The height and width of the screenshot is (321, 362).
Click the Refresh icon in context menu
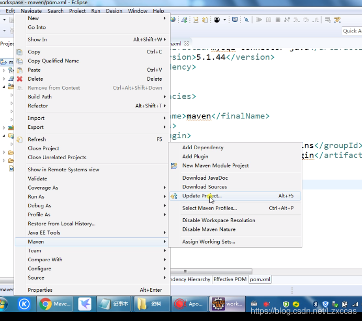20,139
